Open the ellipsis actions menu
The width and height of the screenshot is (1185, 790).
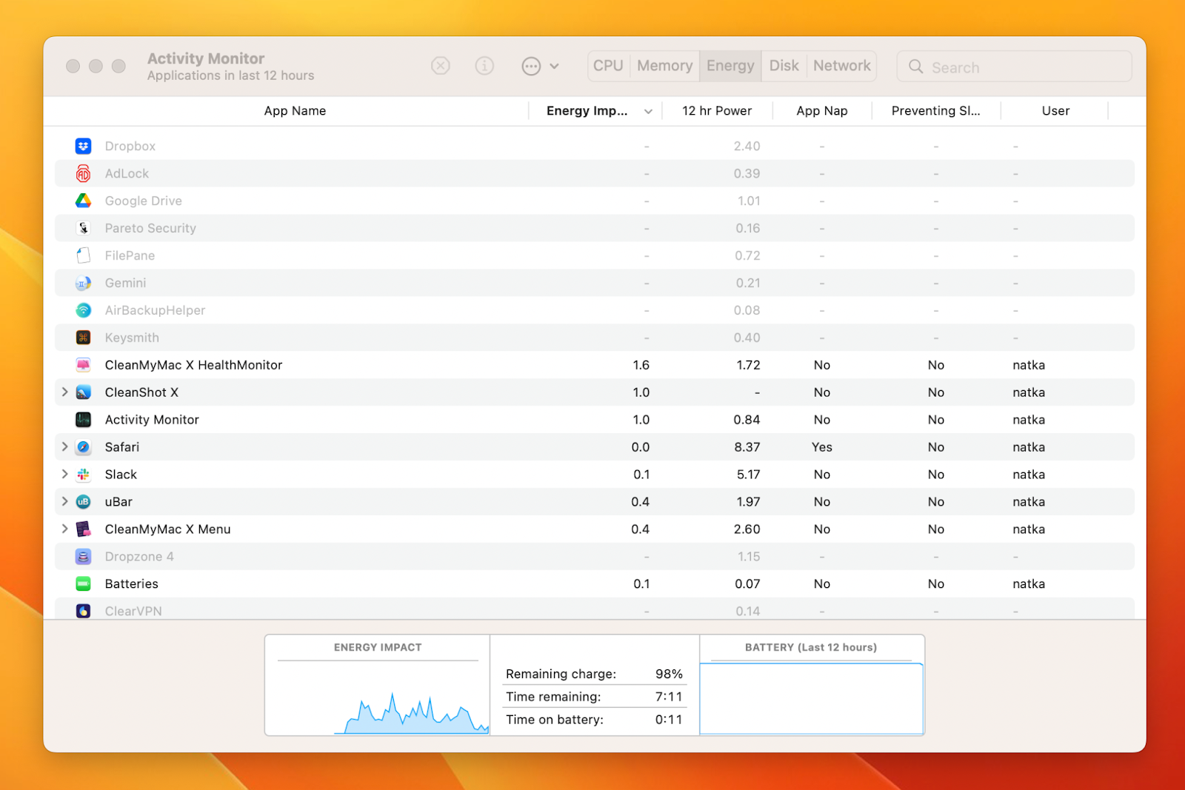point(540,66)
